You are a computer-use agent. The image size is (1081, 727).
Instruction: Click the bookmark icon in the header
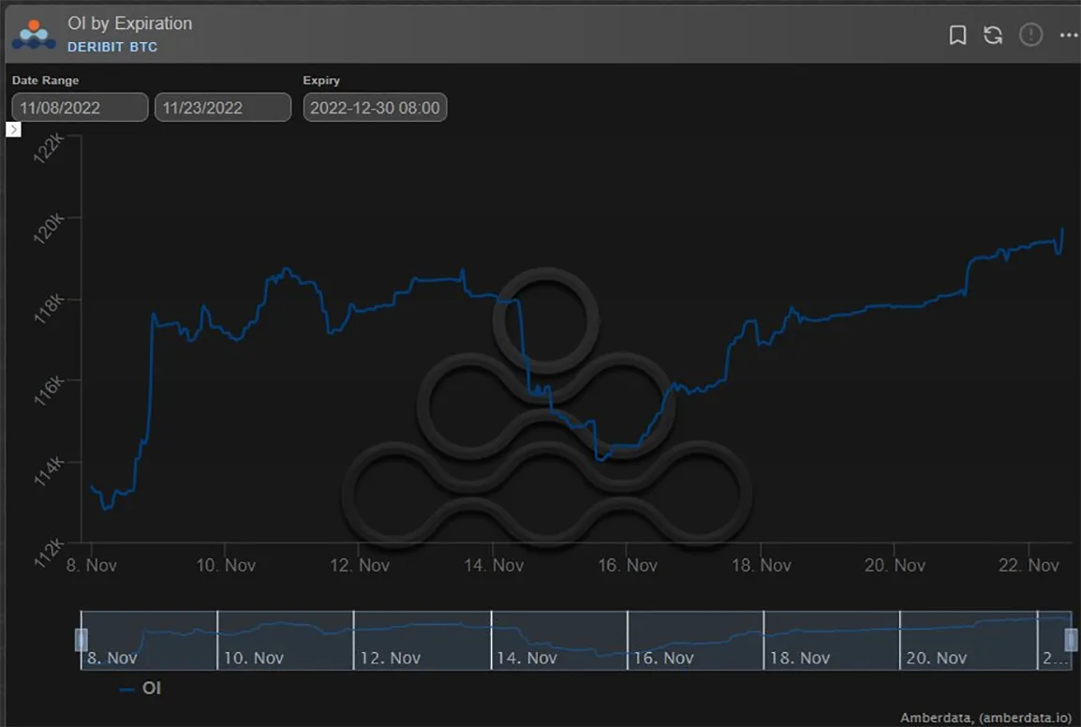(957, 35)
